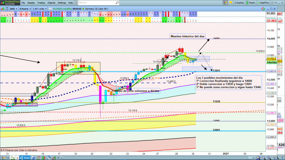Open the Objects menu
The height and width of the screenshot is (160, 285).
[51, 3]
